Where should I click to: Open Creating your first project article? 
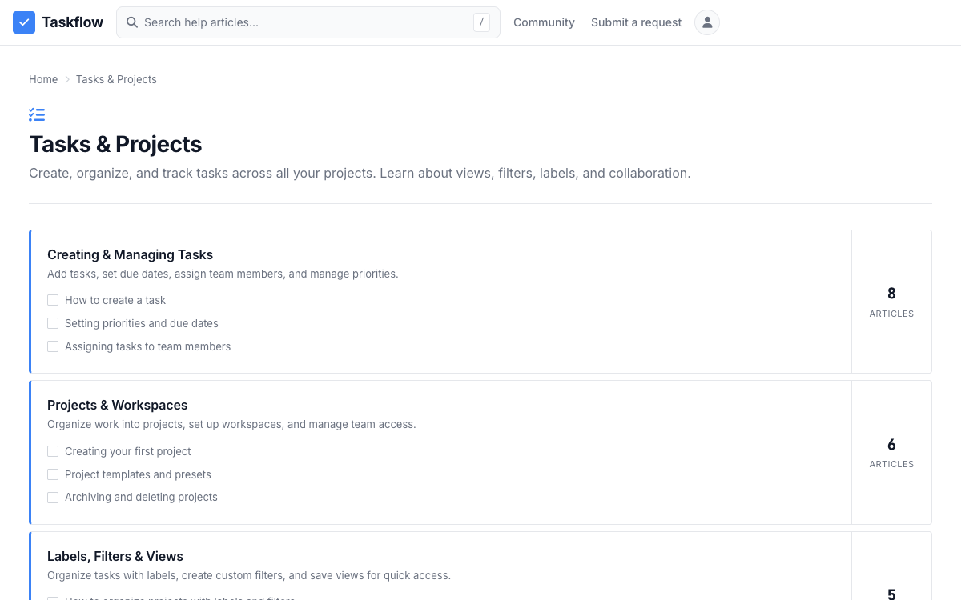[x=128, y=451]
